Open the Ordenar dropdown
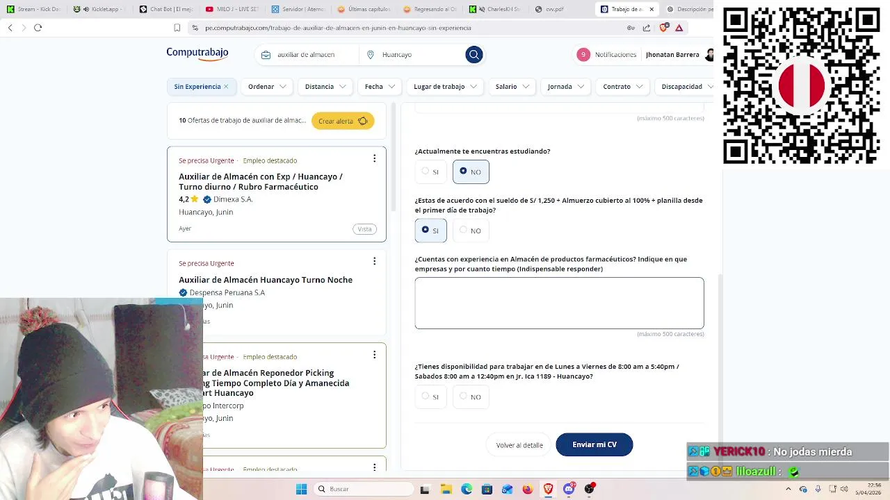The width and height of the screenshot is (890, 500). [267, 87]
